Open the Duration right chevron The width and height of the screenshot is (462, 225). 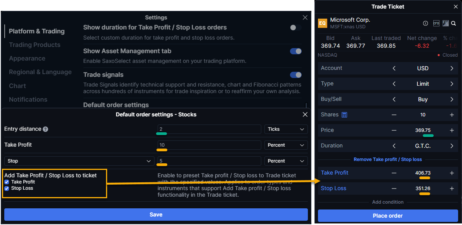coord(453,145)
